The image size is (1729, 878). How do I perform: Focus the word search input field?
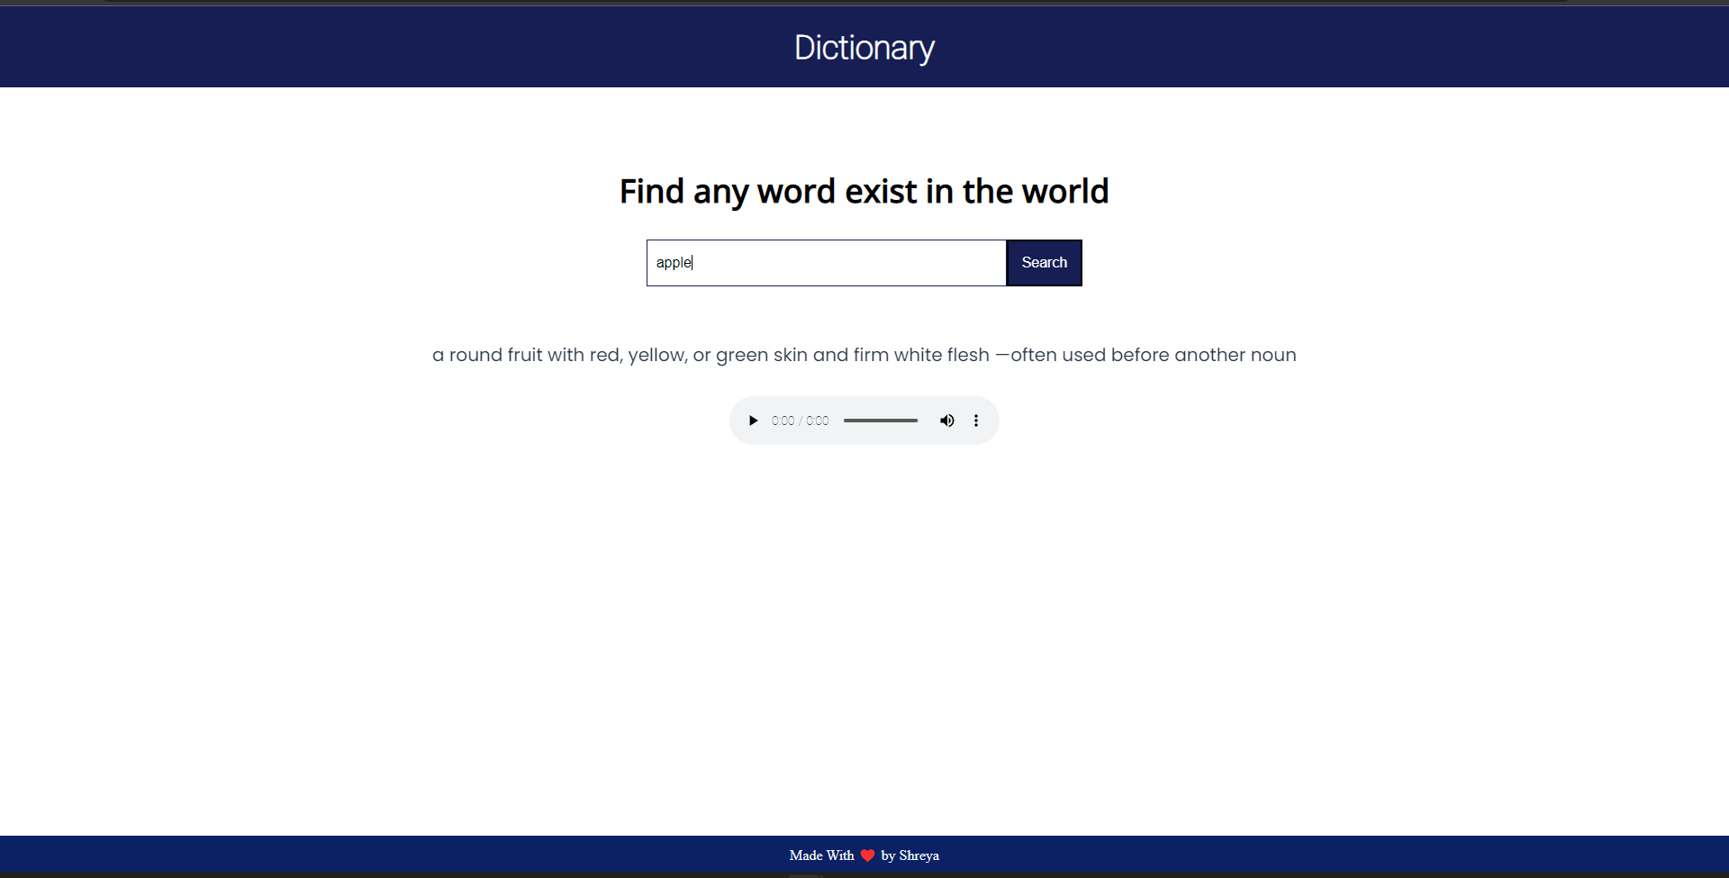click(x=826, y=263)
